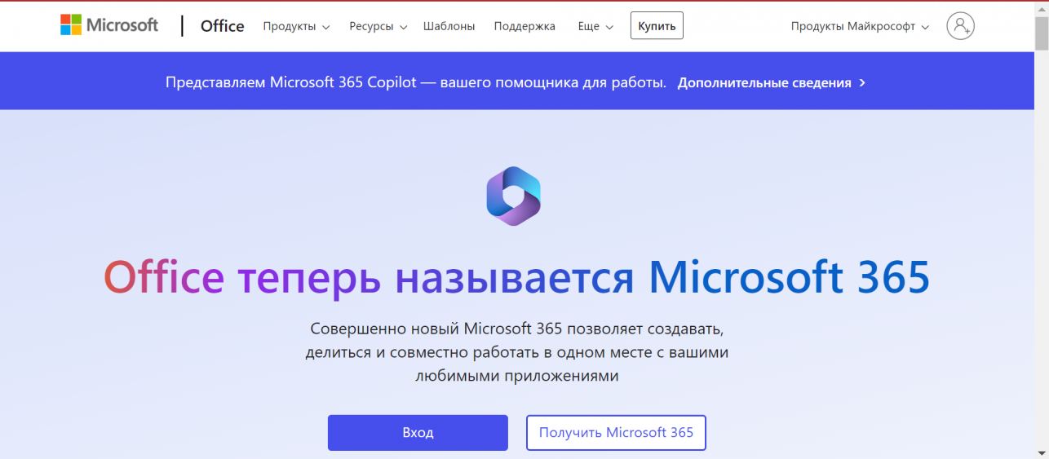Image resolution: width=1049 pixels, height=459 pixels.
Task: Click the Получить Microsoft 365 button
Action: (616, 432)
